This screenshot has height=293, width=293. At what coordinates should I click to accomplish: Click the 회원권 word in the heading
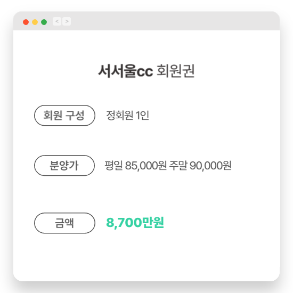tap(176, 71)
